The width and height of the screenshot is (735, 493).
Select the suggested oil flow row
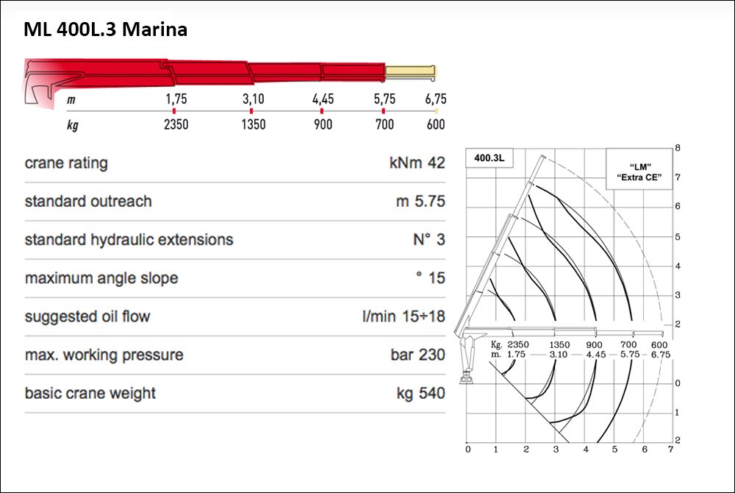click(235, 317)
